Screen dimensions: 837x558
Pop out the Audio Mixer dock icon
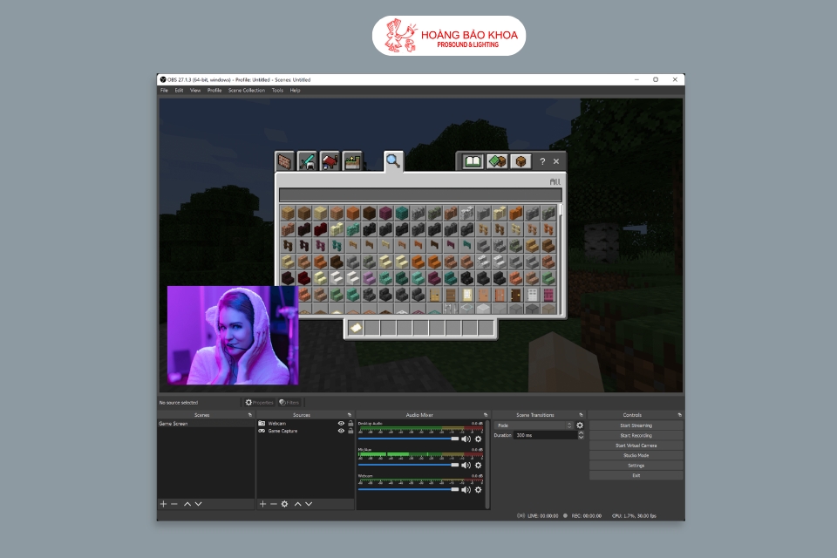[486, 415]
